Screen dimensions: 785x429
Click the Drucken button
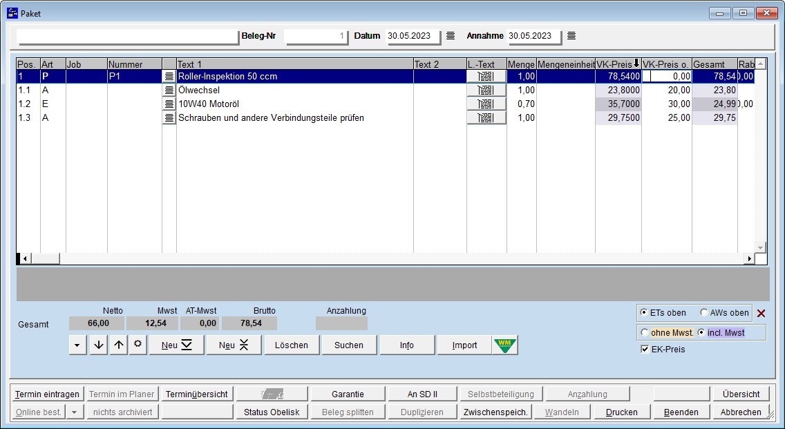coord(622,412)
